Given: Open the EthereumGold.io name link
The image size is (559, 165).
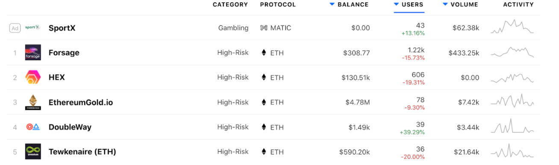Looking at the screenshot, I should 81,103.
